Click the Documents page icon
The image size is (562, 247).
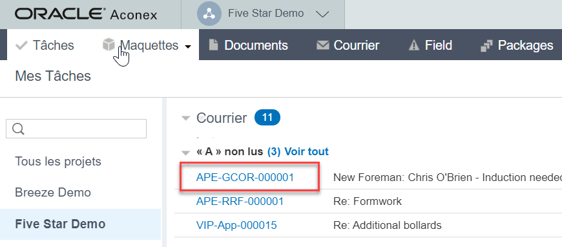click(213, 45)
